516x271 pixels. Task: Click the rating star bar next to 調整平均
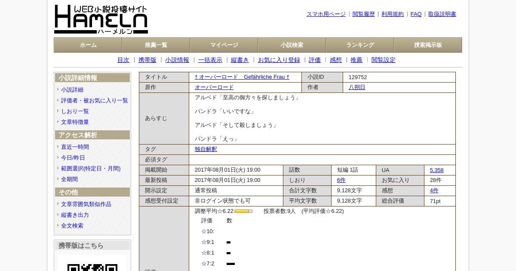click(243, 211)
